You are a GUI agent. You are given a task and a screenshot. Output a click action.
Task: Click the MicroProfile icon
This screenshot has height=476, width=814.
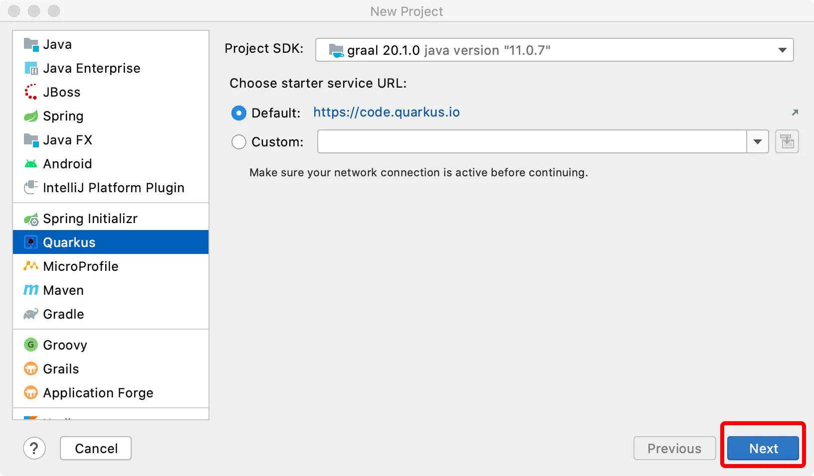[x=31, y=266]
